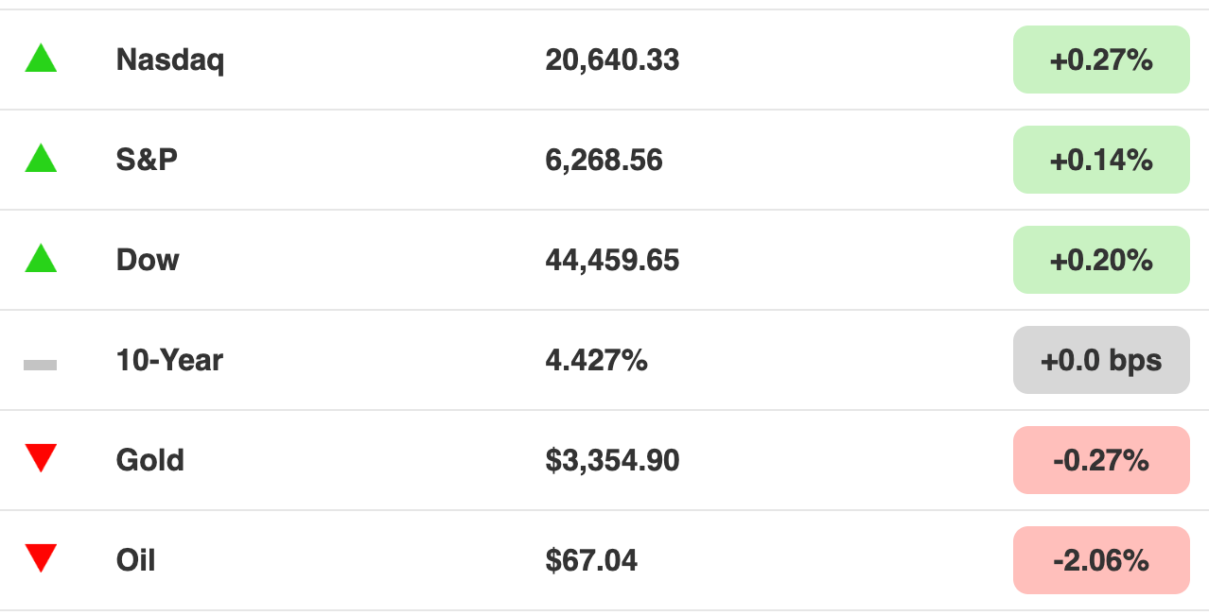This screenshot has height=615, width=1209.
Task: Click the red down arrow beside Gold
Action: click(x=41, y=458)
